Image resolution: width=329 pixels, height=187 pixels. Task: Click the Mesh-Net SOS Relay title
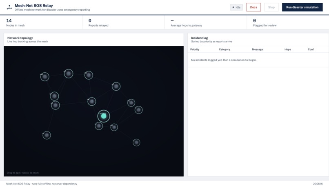click(34, 6)
